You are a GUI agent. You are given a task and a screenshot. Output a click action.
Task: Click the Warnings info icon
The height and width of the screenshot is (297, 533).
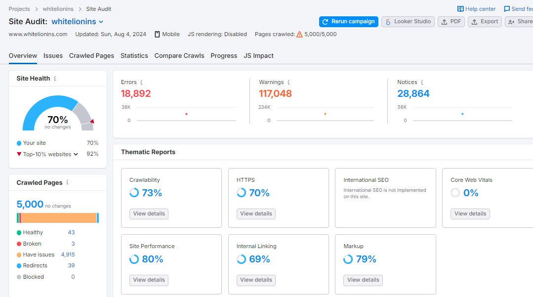click(288, 83)
